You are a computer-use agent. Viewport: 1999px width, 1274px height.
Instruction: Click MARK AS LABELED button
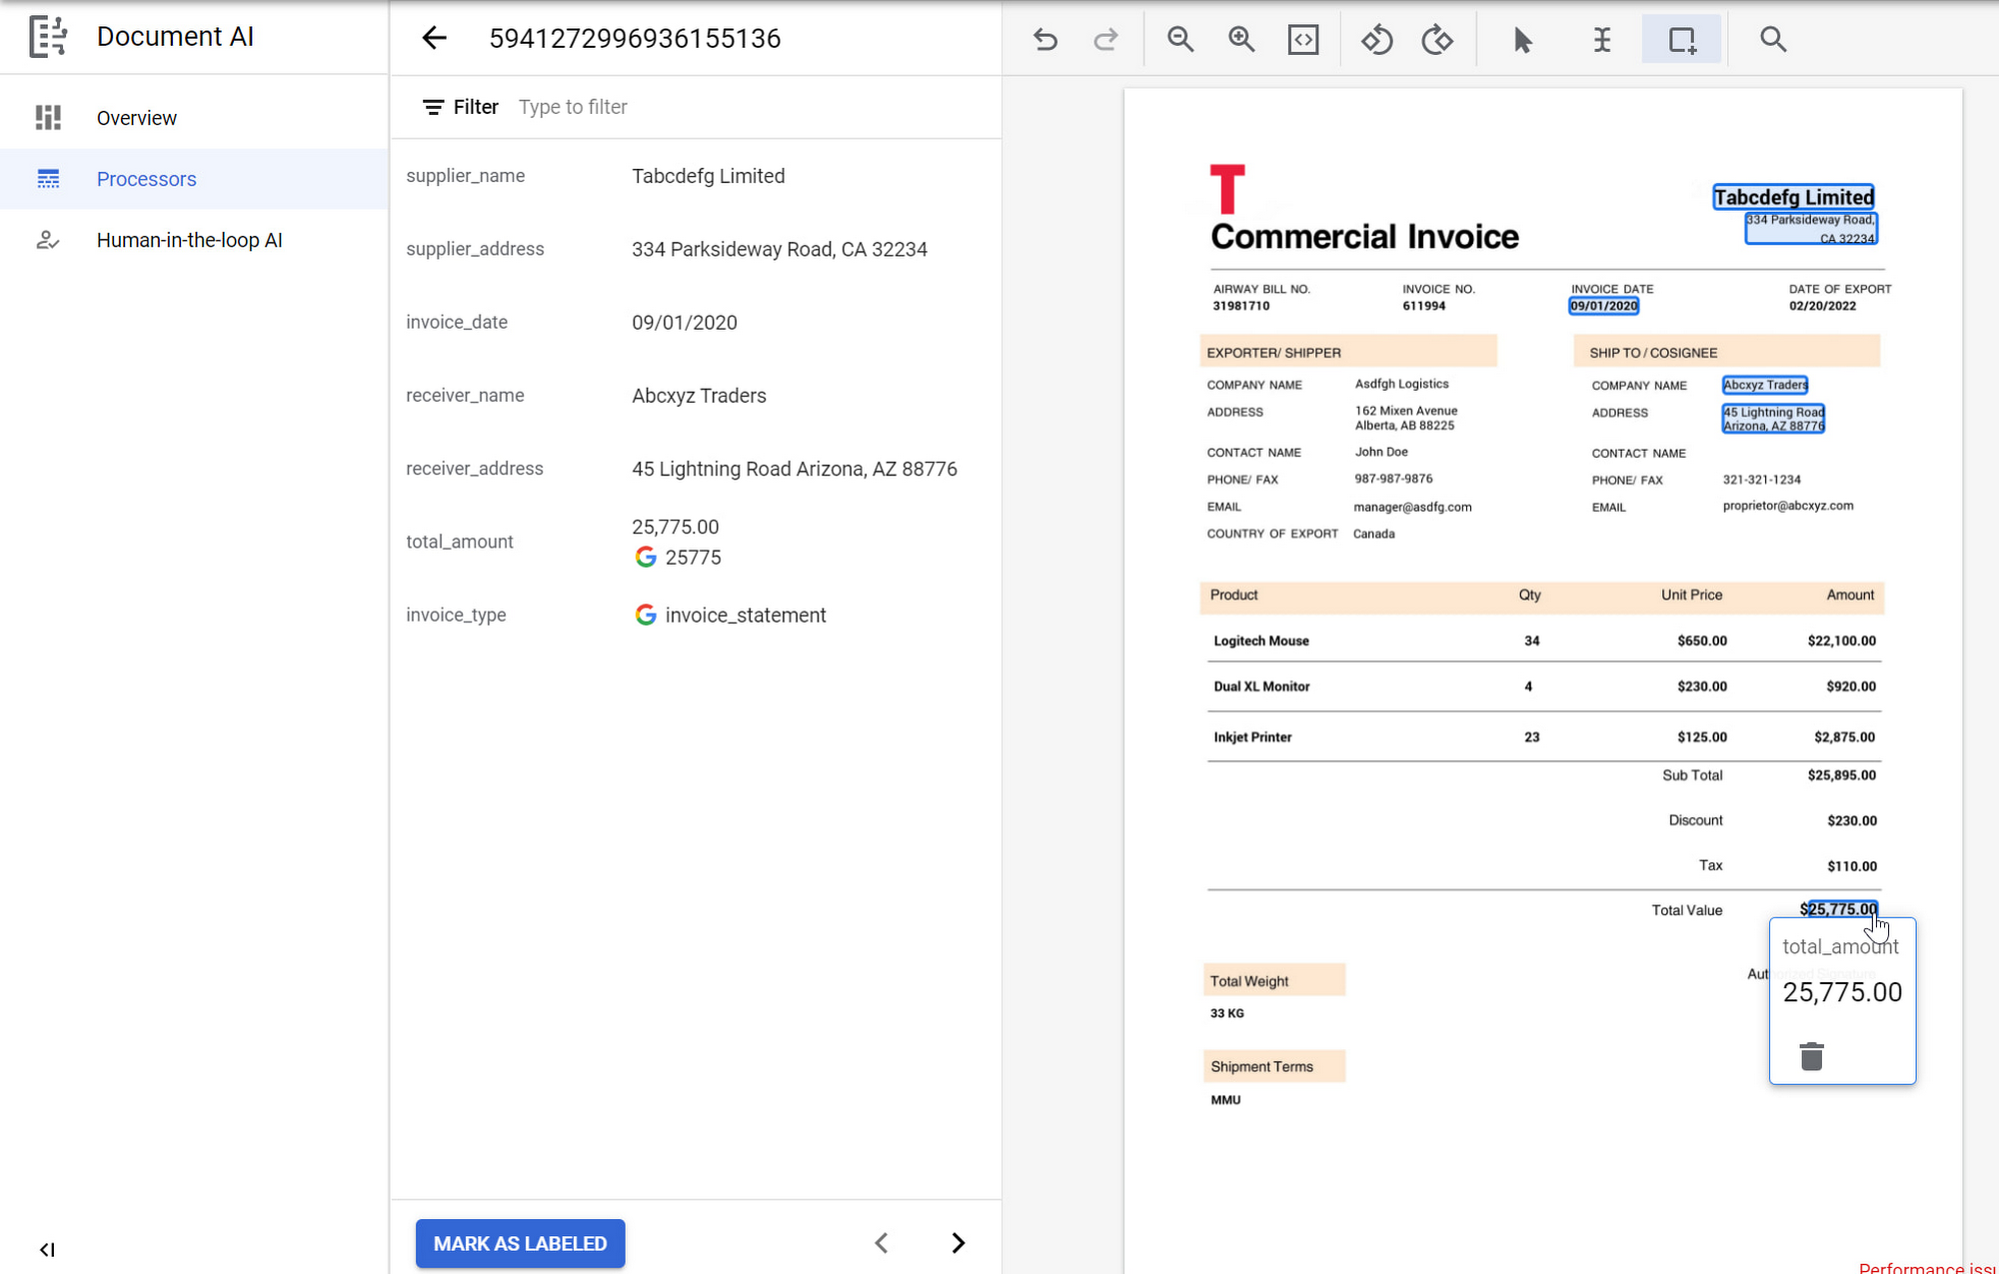click(520, 1243)
